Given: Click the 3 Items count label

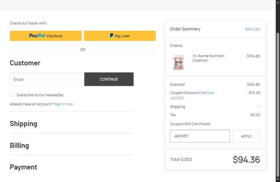Looking at the screenshot, I should [x=176, y=45].
